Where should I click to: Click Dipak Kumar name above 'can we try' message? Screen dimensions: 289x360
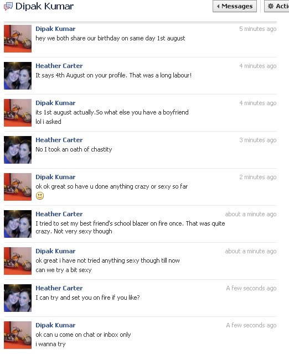click(x=55, y=251)
